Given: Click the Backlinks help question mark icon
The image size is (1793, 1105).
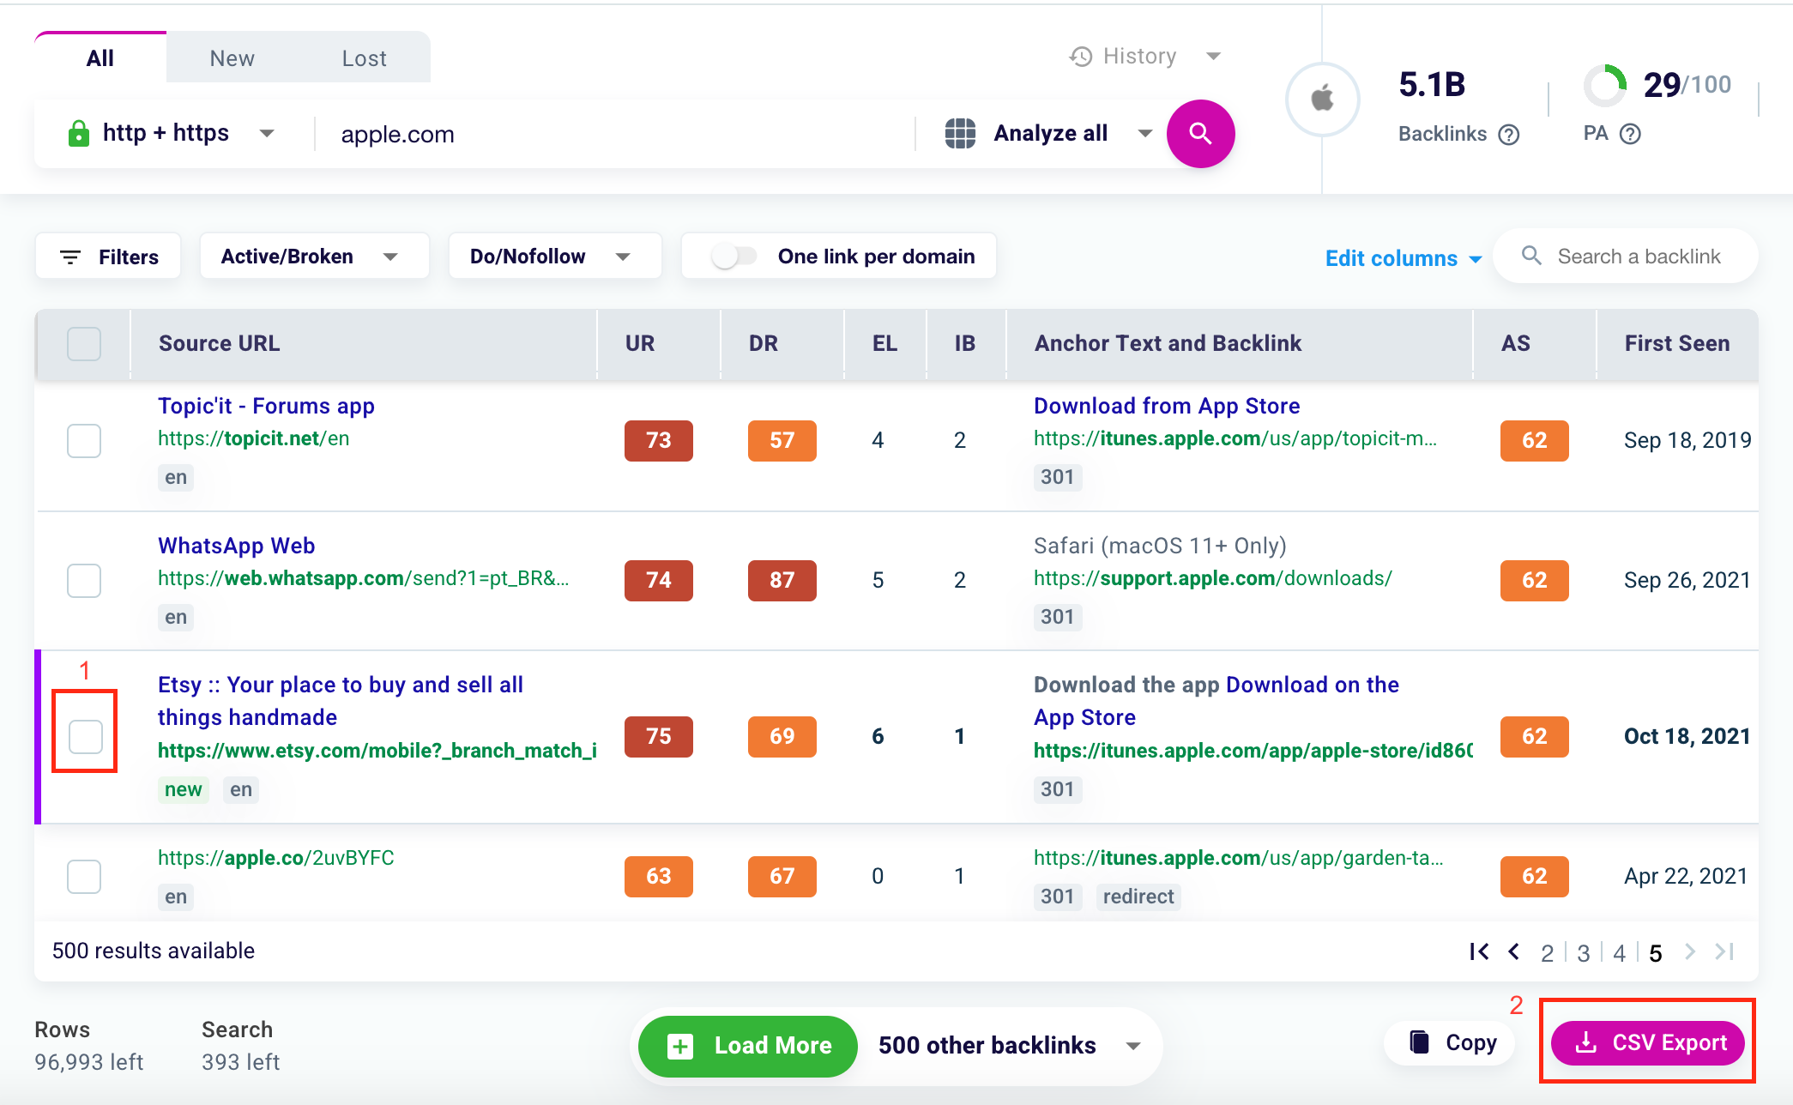Looking at the screenshot, I should (1509, 135).
